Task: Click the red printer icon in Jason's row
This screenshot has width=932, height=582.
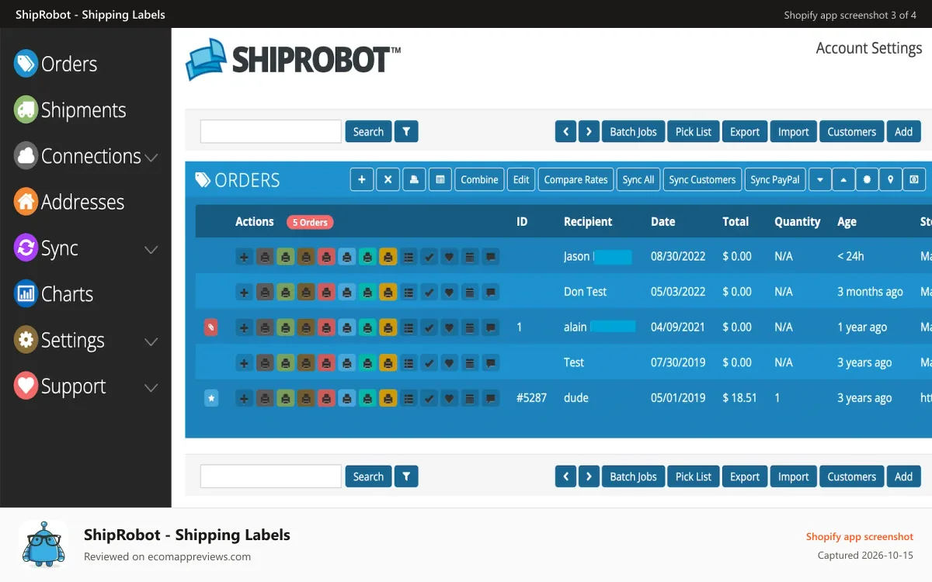Action: pyautogui.click(x=326, y=257)
